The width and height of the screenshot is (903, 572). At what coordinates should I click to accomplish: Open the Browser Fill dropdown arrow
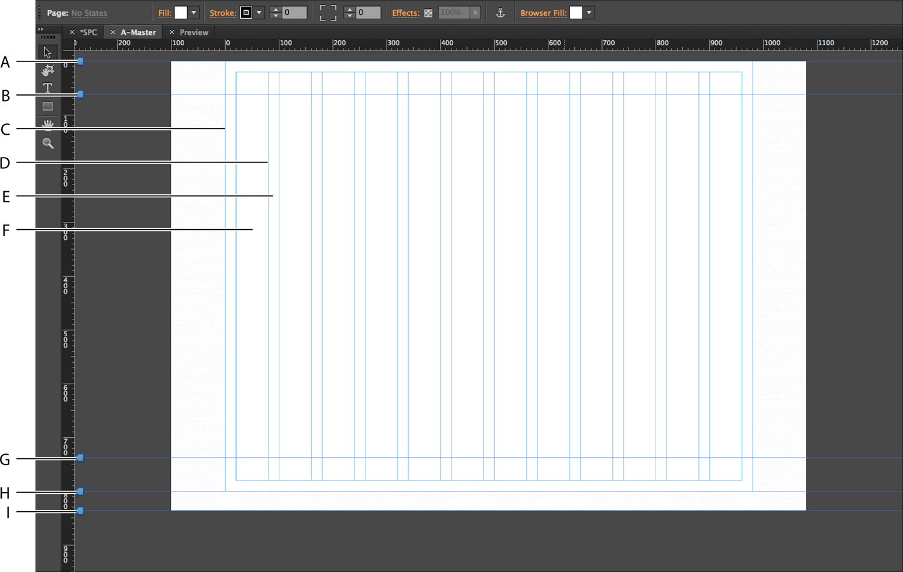tap(589, 13)
